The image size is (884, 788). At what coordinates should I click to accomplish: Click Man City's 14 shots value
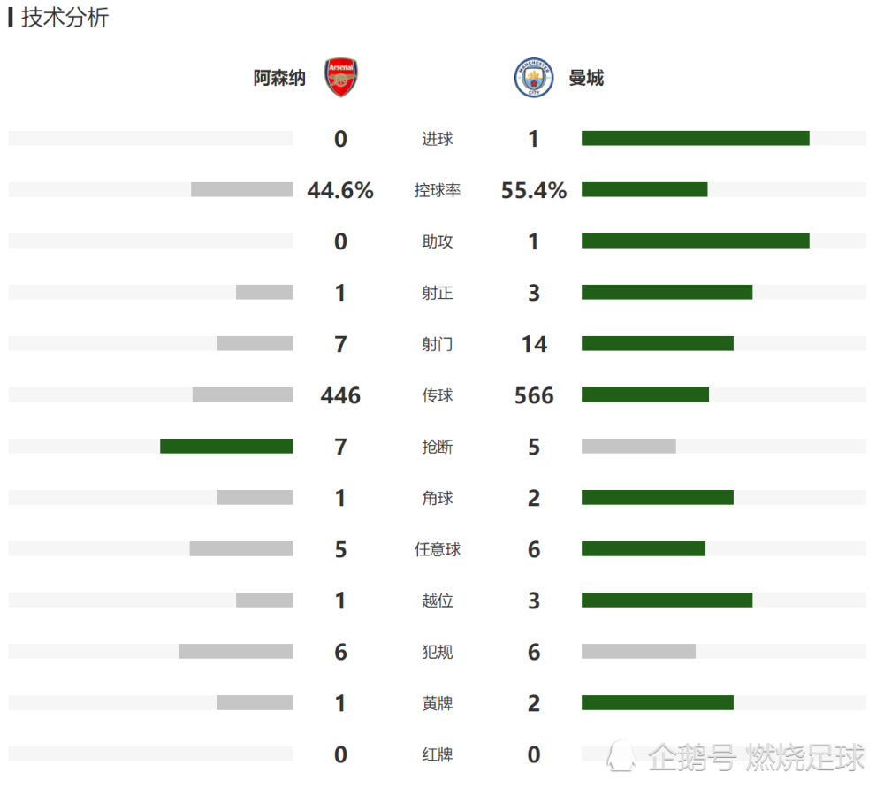(534, 344)
